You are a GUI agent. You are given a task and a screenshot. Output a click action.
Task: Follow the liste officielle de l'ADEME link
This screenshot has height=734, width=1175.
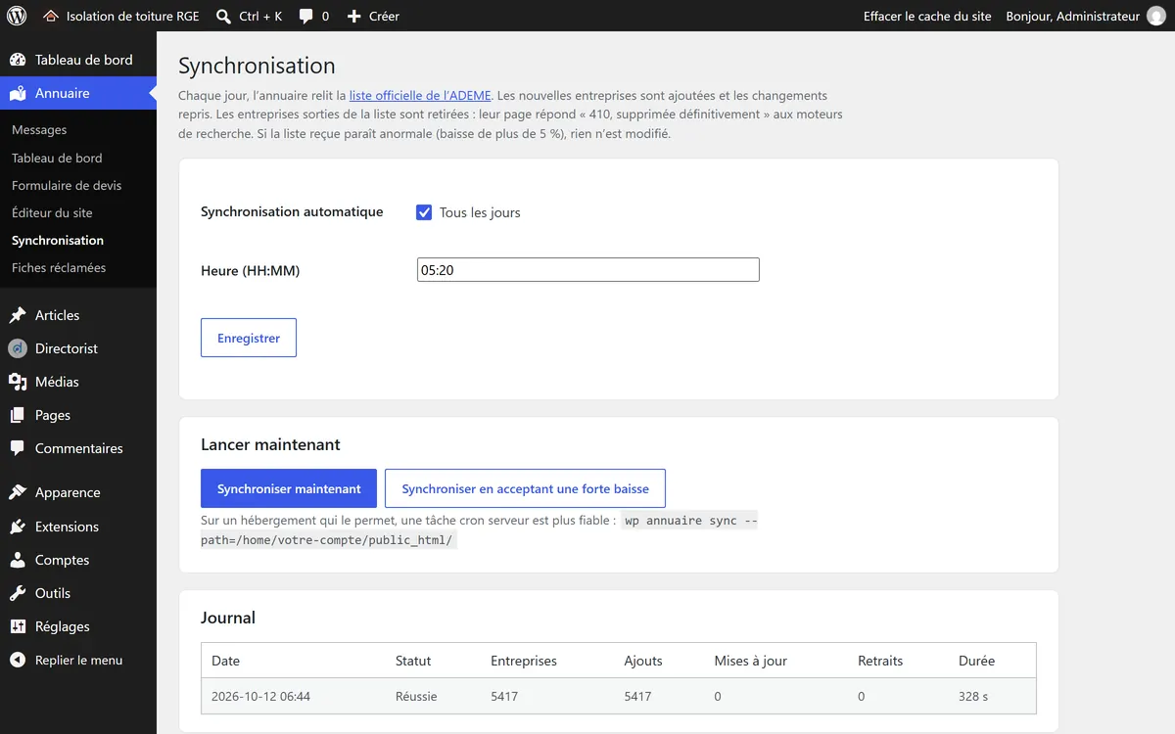coord(420,95)
